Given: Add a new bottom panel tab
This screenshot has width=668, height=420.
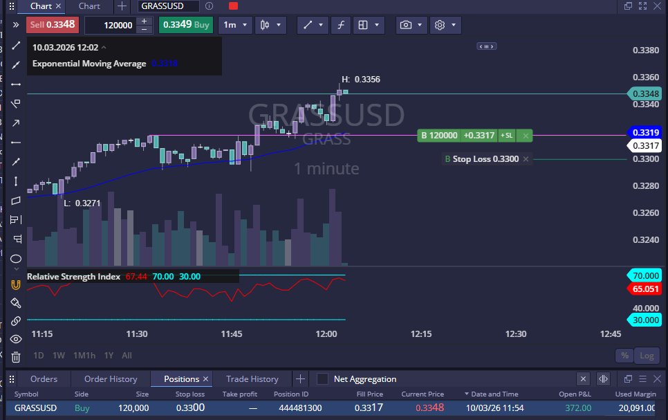Looking at the screenshot, I should [300, 379].
